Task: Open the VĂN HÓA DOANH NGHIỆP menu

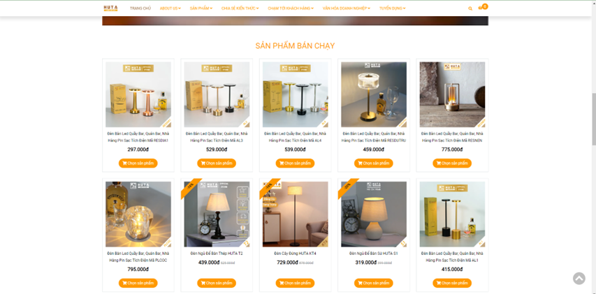Action: click(x=347, y=8)
